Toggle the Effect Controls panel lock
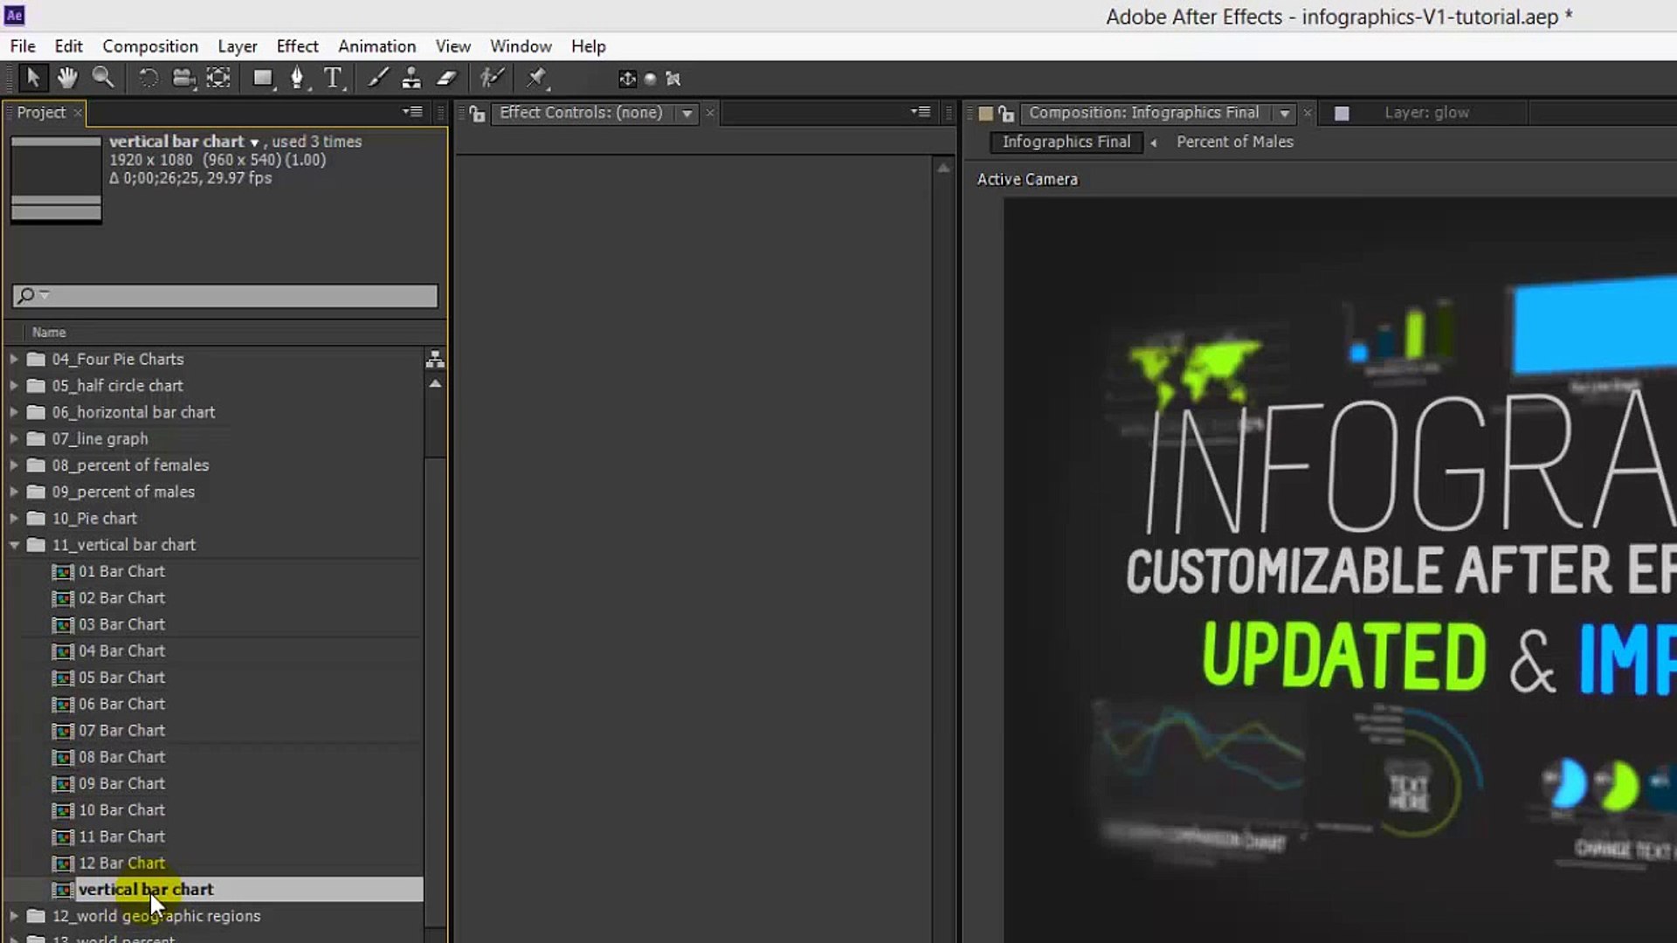 (x=477, y=114)
